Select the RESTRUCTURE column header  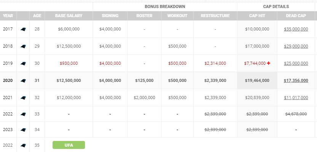pyautogui.click(x=215, y=16)
